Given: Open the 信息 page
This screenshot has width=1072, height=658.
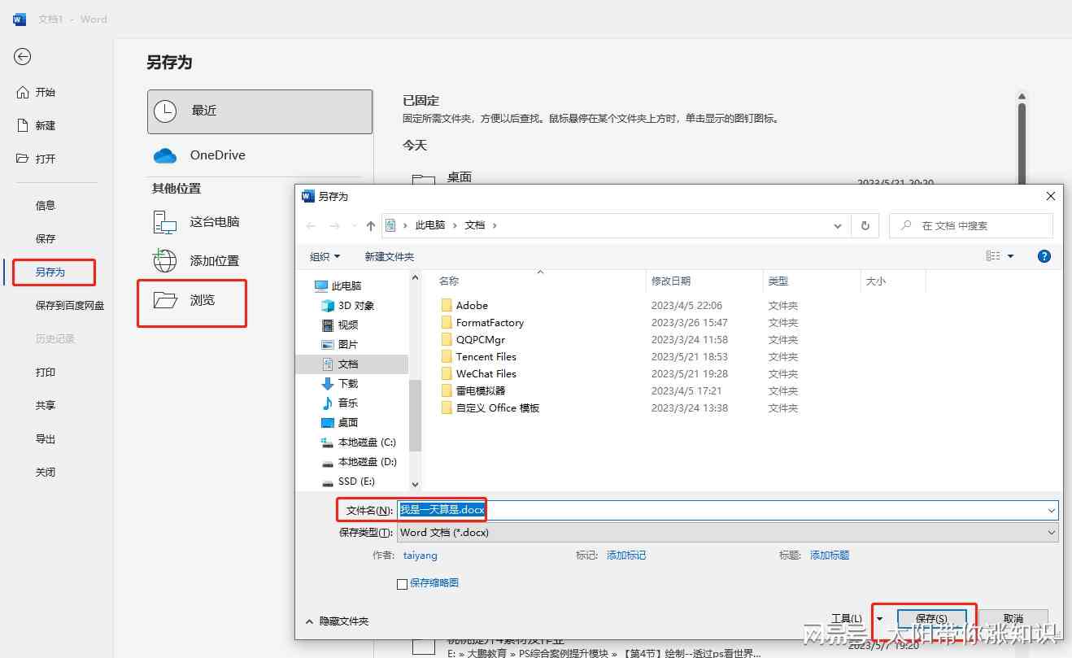Looking at the screenshot, I should click(46, 206).
